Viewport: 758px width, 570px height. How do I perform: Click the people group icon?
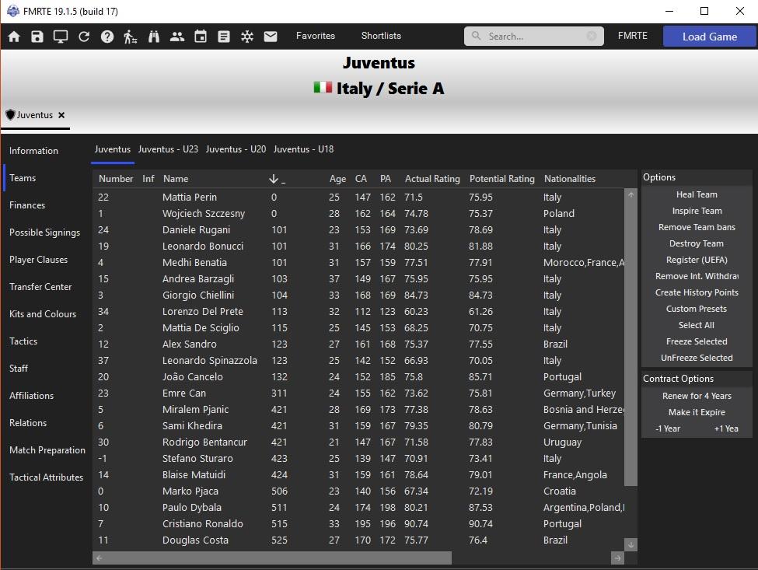click(x=177, y=37)
